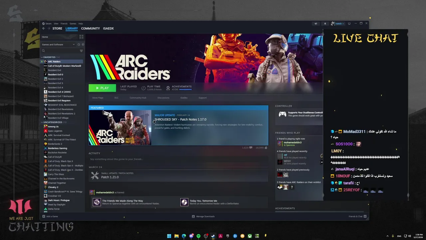The height and width of the screenshot is (240, 426).
Task: Open SHROUDED SKY - Patch Notes 1.17.0 title
Action: pos(180,119)
